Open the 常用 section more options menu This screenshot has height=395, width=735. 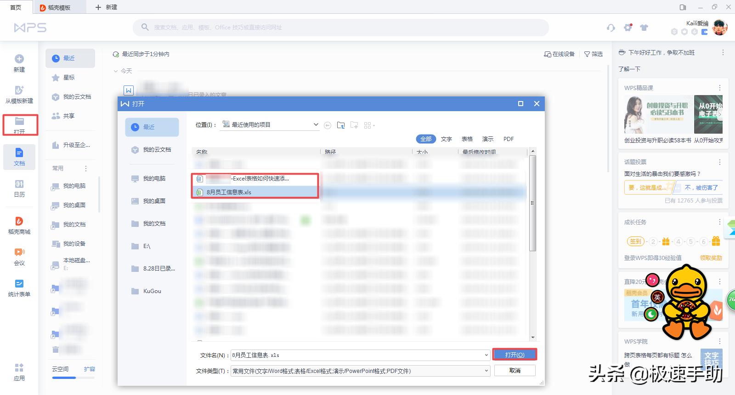(x=86, y=169)
